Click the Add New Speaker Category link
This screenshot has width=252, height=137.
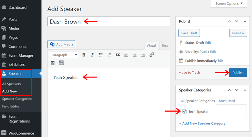coord(202,123)
